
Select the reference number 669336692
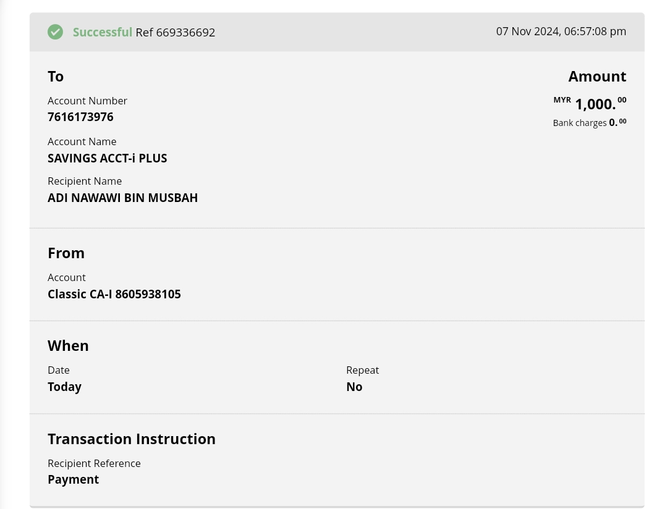point(185,33)
